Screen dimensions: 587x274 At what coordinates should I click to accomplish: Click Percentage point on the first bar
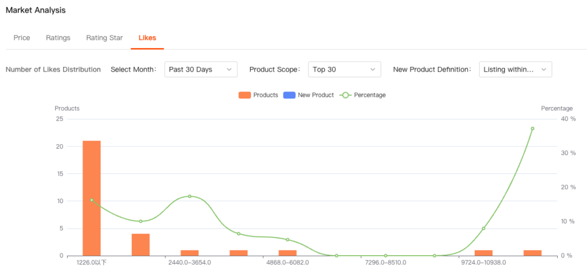pyautogui.click(x=92, y=200)
